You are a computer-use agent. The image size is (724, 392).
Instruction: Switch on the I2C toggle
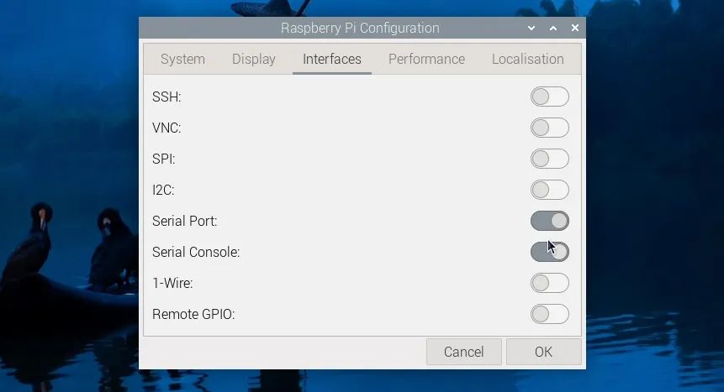(x=549, y=190)
